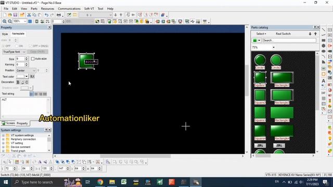Open the Position Center dropdown
This screenshot has width=333, height=187.
(x=25, y=71)
